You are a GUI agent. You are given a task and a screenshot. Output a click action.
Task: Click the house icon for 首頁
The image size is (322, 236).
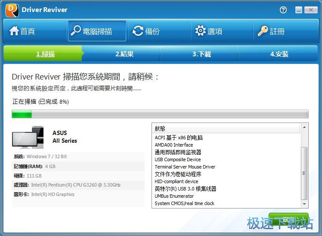pos(14,31)
